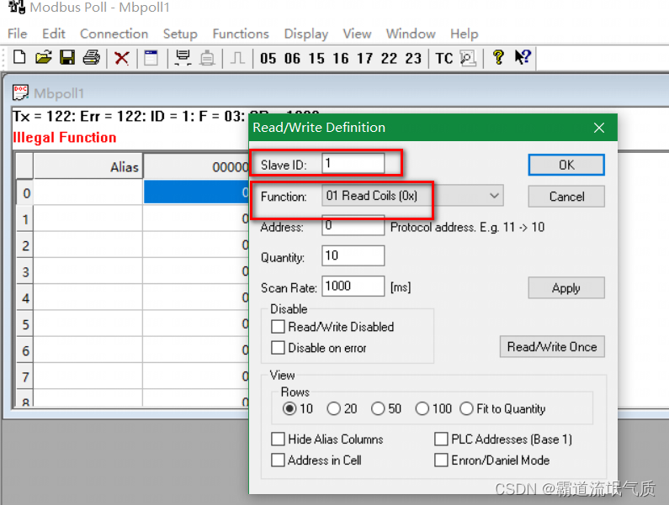The width and height of the screenshot is (669, 505).
Task: Click the Read/Write Once button
Action: [x=552, y=347]
